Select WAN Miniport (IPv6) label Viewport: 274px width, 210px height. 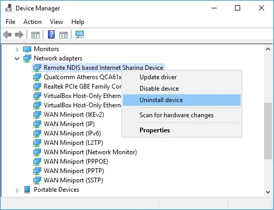(72, 133)
